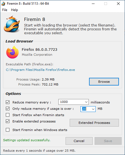Image resolution: width=125 pixels, height=155 pixels.
Task: Click the Firefox browser logo icon
Action: coord(12,52)
